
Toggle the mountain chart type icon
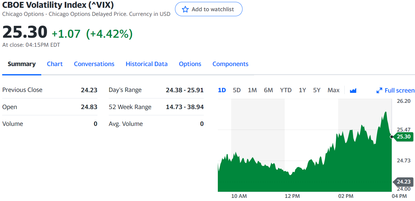[x=353, y=90]
